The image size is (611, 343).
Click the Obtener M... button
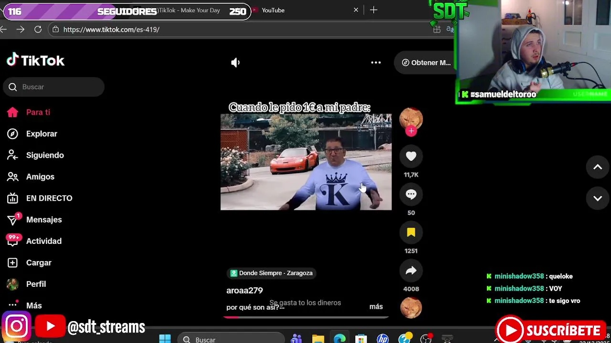point(426,62)
